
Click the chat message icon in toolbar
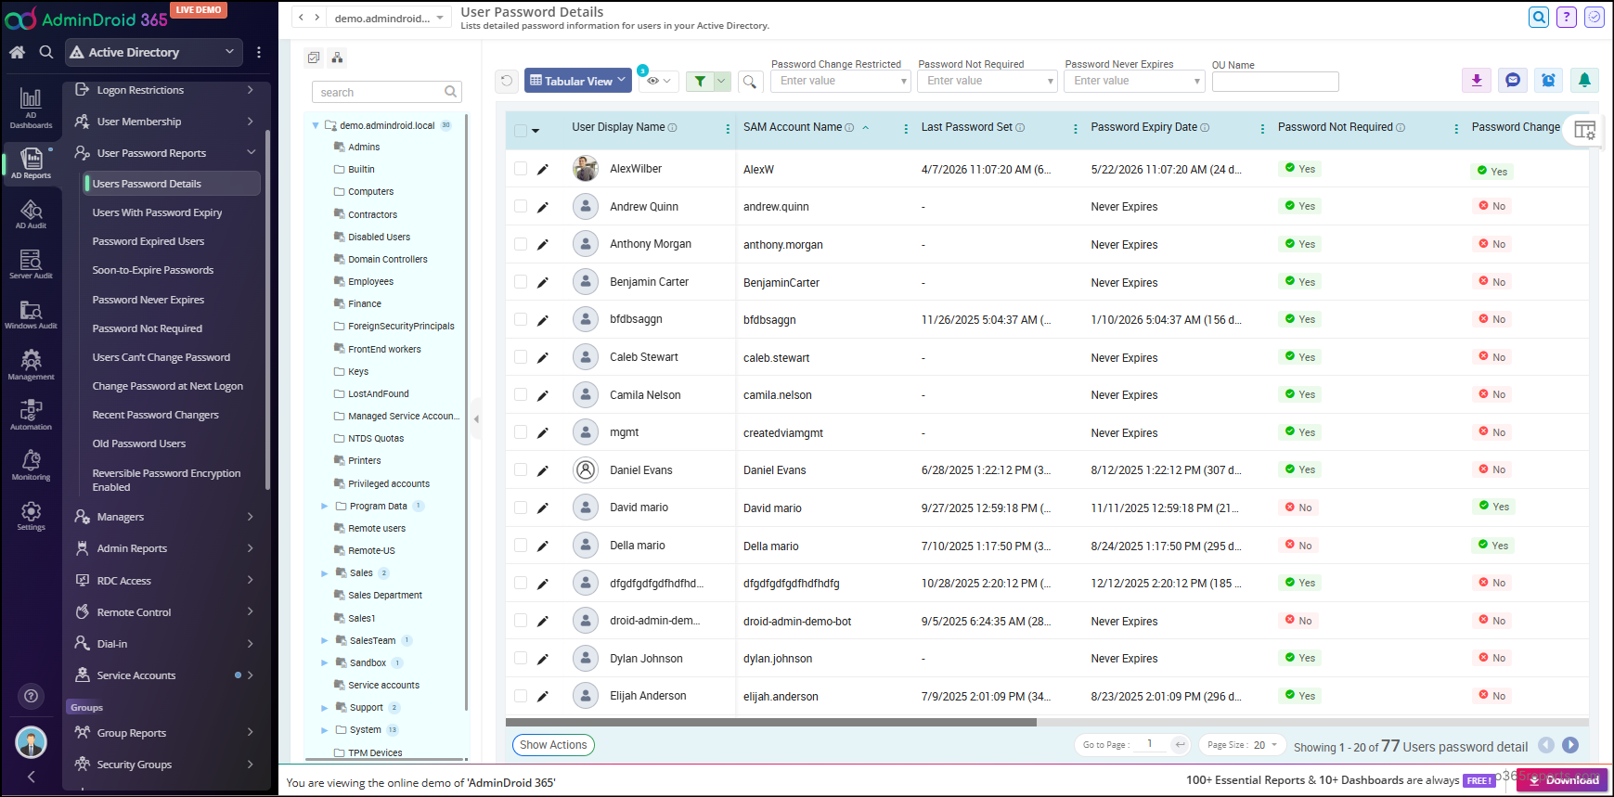point(1513,81)
